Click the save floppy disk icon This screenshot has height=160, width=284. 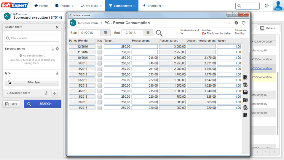click(x=245, y=92)
